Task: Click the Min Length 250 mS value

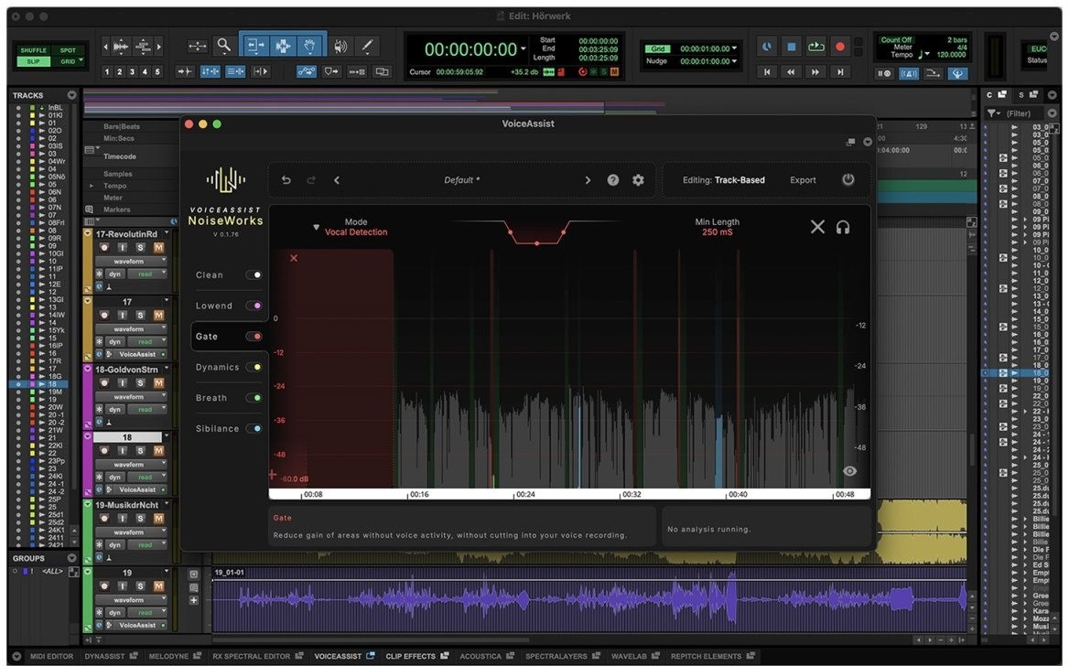Action: tap(718, 232)
